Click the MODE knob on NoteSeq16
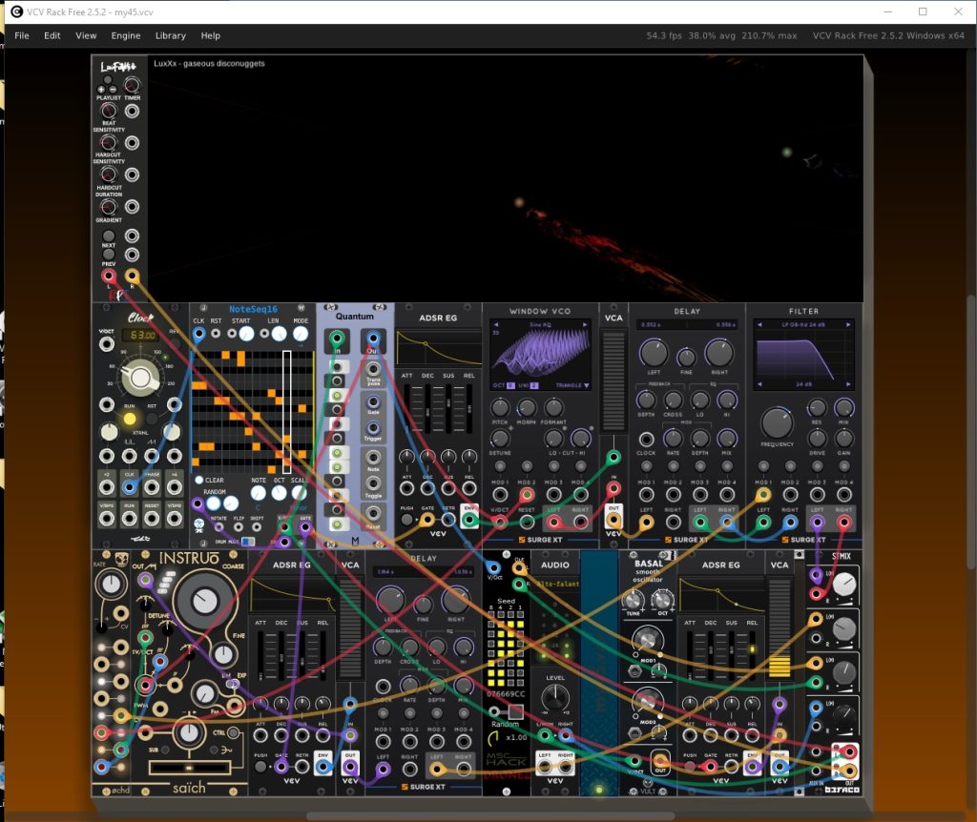This screenshot has width=977, height=822. (x=301, y=334)
